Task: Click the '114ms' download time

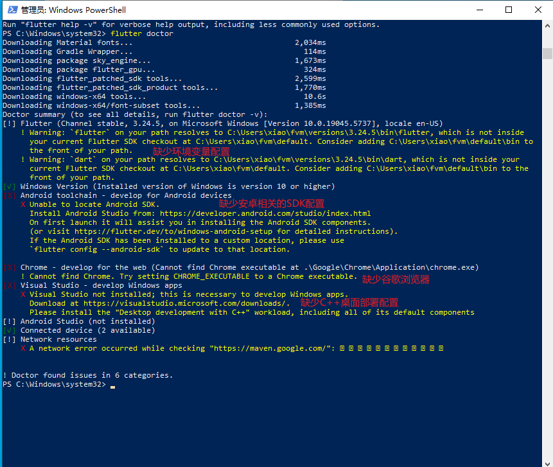Action: tap(315, 51)
